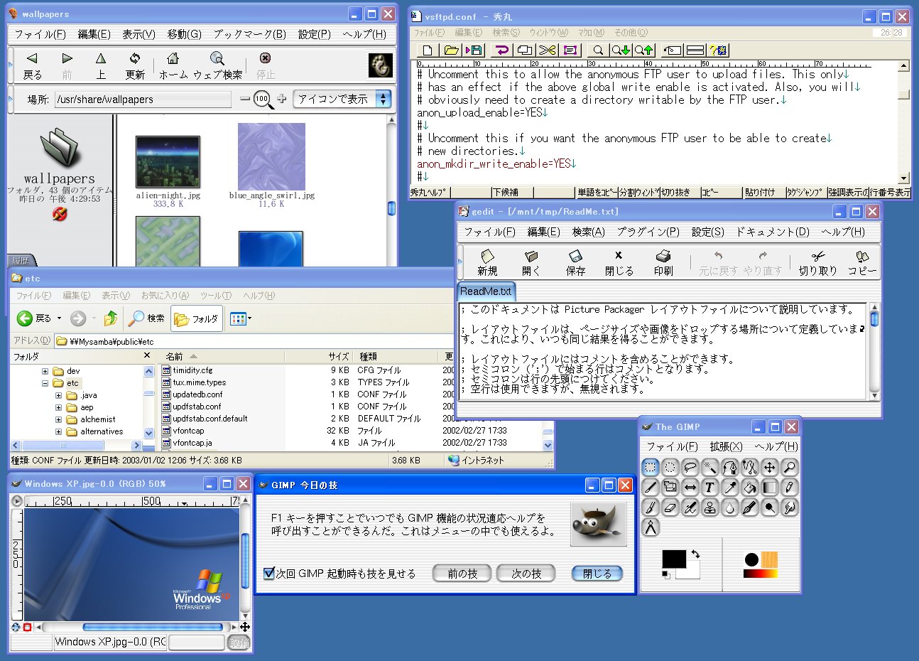This screenshot has width=919, height=661.
Task: Reset default colors icon in GIMP toolbox
Action: 665,574
